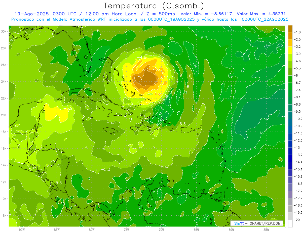
Task: Click the bright yellow swatch in the color legend
Action: 290,50
